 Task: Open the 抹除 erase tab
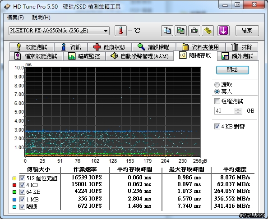(x=242, y=47)
